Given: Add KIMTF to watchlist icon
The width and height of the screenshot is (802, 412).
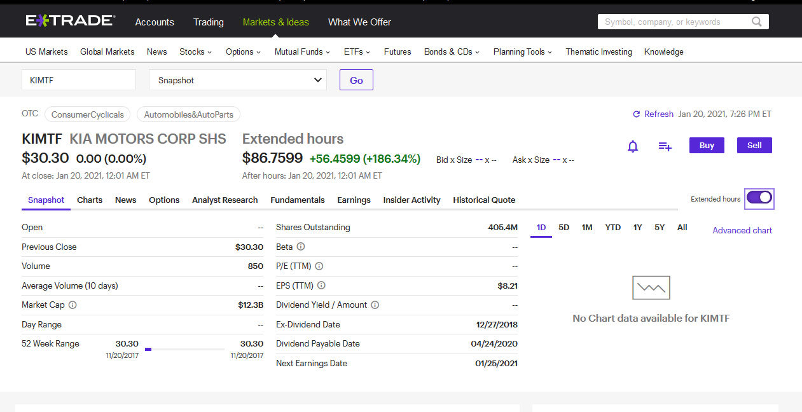Looking at the screenshot, I should (665, 146).
